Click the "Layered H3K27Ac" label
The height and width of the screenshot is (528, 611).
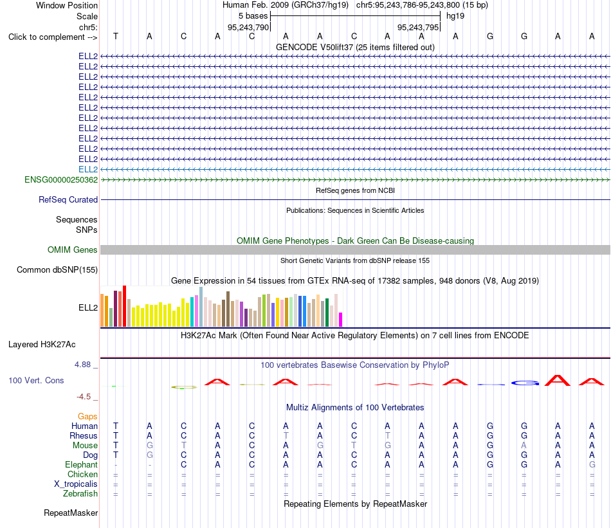click(x=42, y=345)
